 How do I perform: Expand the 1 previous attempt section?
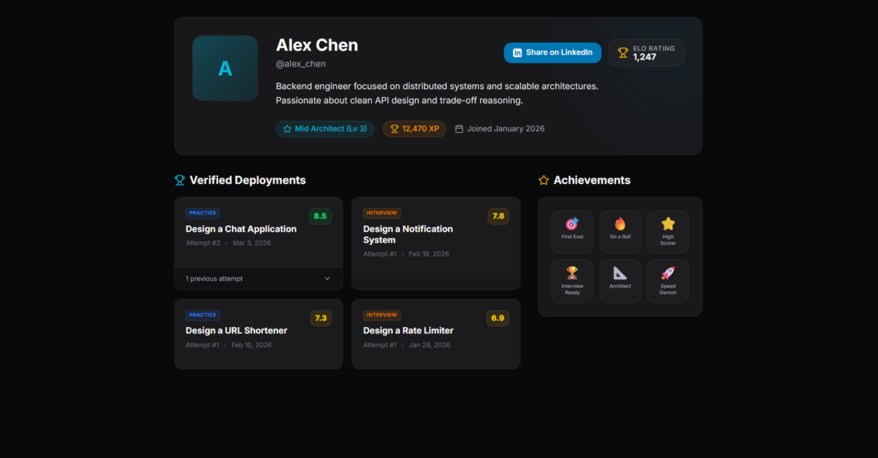click(258, 279)
